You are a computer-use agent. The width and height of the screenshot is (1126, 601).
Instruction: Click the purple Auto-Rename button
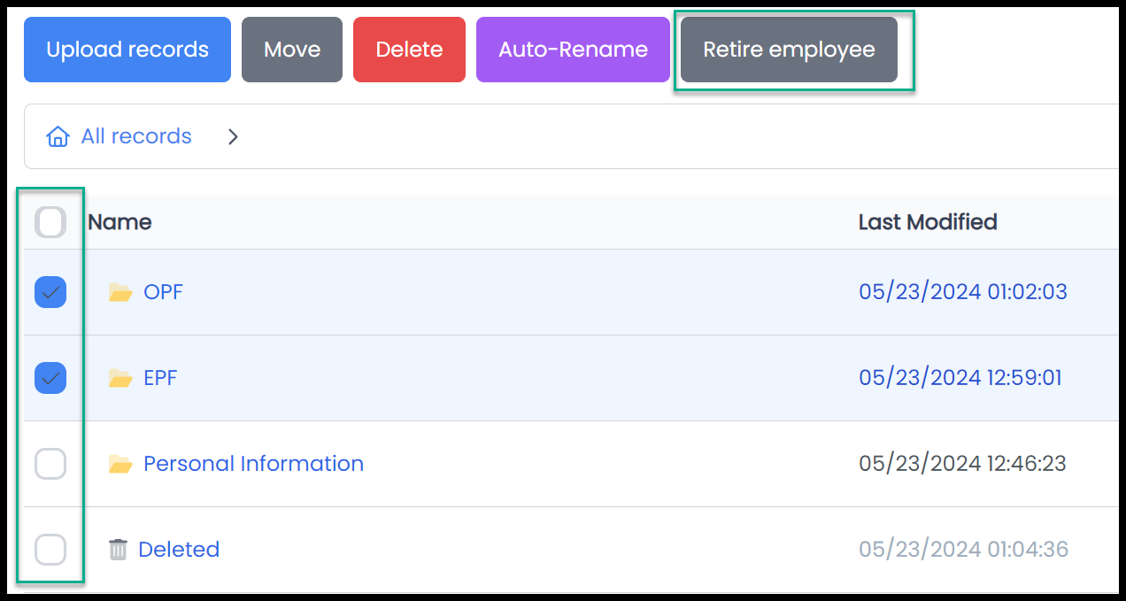coord(573,50)
